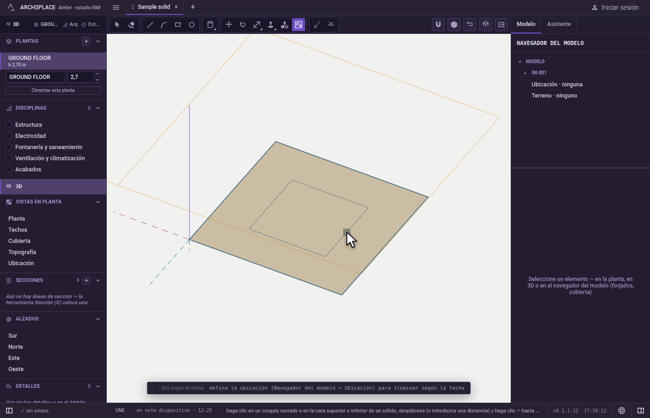
Task: Enable the Electricidad discipline checkbox
Action: click(8, 136)
